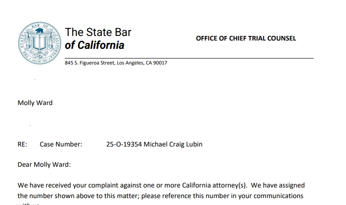The height and width of the screenshot is (205, 346).
Task: Click the 845 S. Figueroa Street address line
Action: (116, 63)
